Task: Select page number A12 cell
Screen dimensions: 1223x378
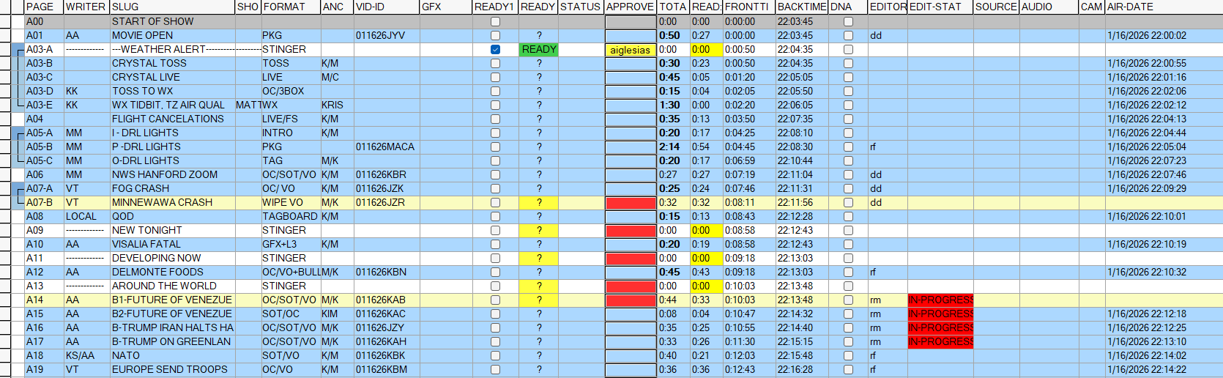Action: [x=43, y=272]
